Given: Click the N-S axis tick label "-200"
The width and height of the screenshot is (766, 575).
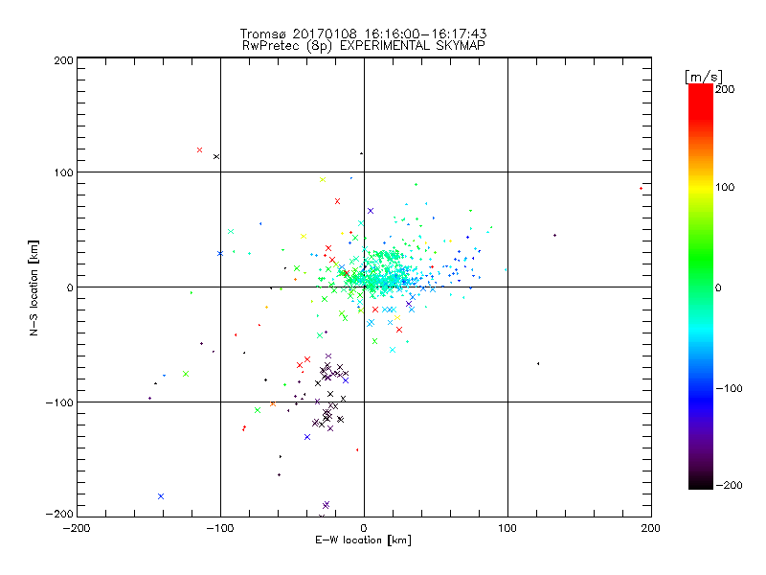Looking at the screenshot, I should coord(59,514).
